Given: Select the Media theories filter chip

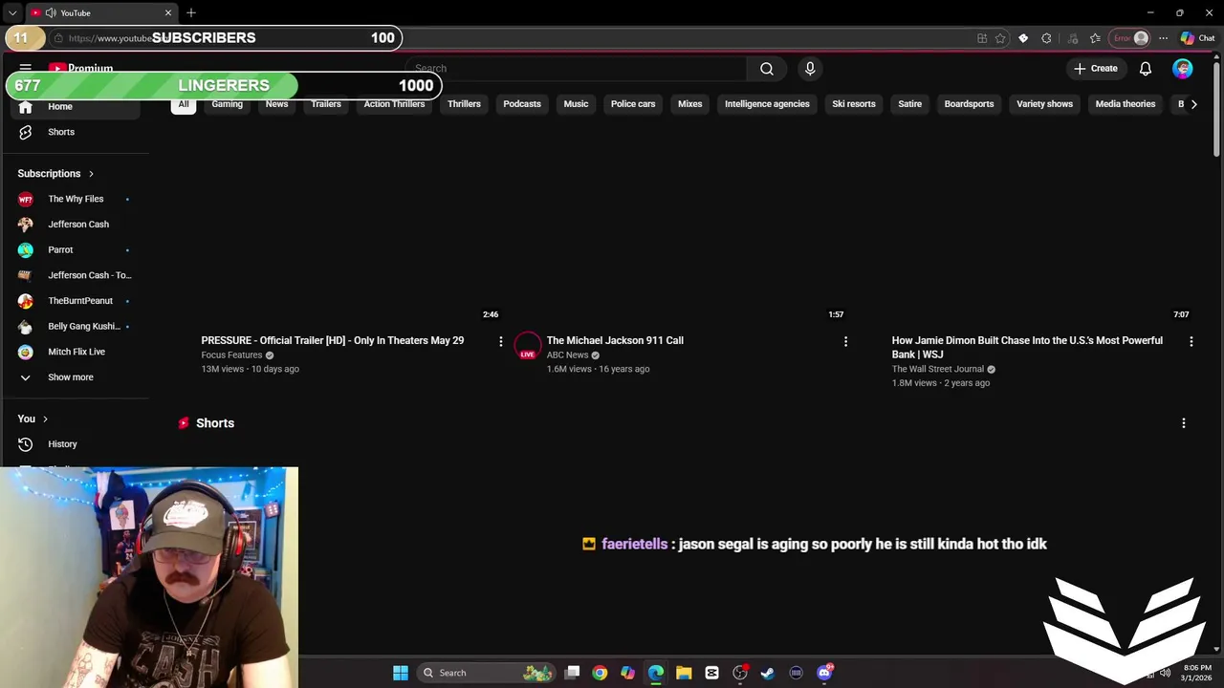Looking at the screenshot, I should [x=1126, y=104].
